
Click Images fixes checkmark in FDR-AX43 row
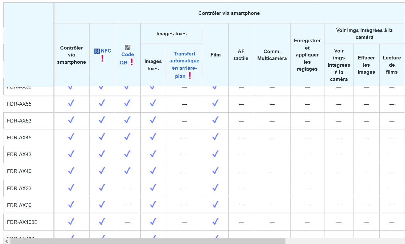click(x=153, y=154)
